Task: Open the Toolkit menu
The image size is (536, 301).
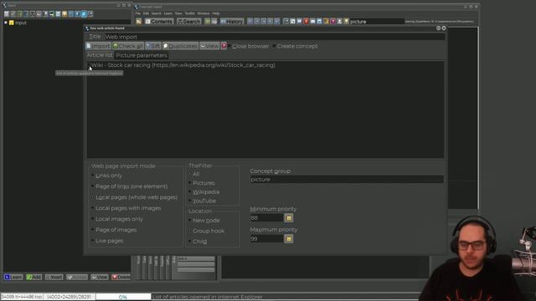Action: (190, 13)
